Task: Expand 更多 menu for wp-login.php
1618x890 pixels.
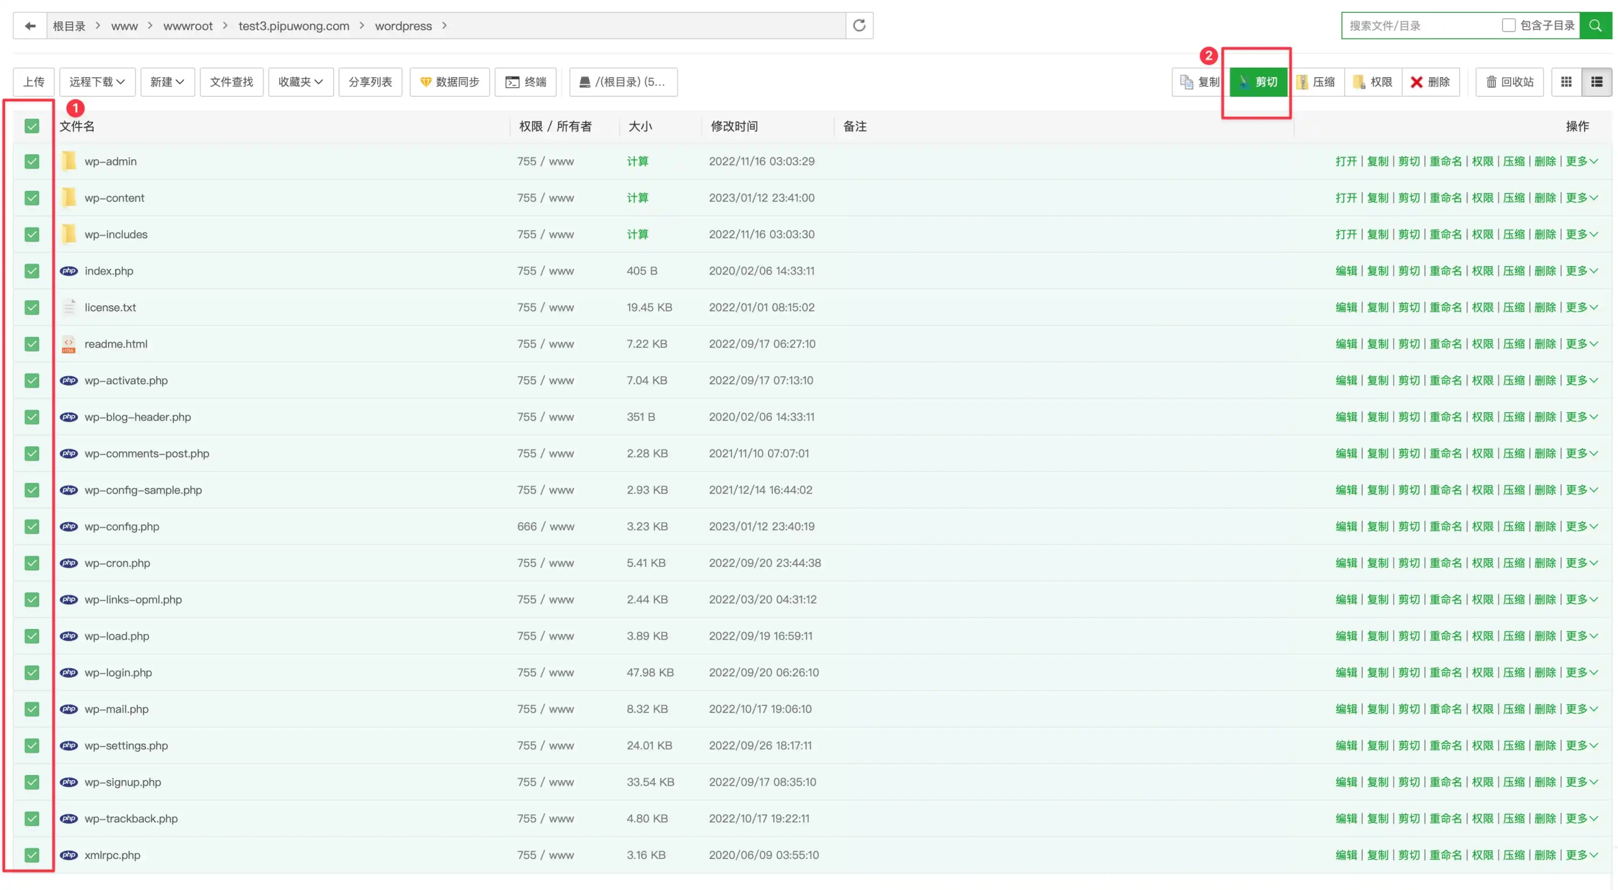Action: (1581, 673)
